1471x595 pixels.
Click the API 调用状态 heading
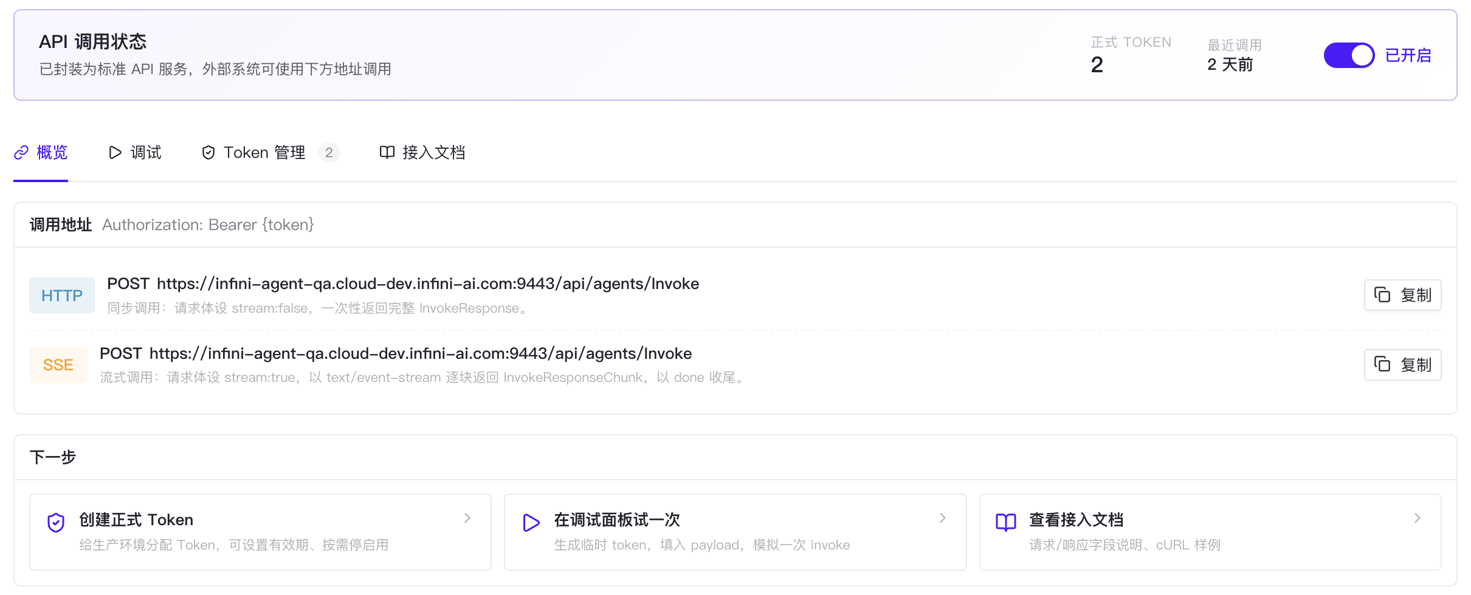click(93, 42)
